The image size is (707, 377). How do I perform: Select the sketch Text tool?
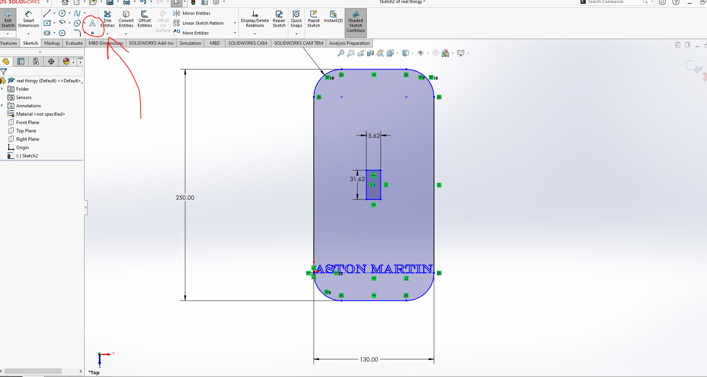coord(92,24)
